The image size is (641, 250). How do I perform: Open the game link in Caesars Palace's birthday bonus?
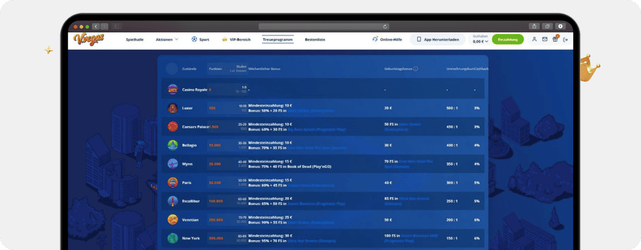click(403, 126)
